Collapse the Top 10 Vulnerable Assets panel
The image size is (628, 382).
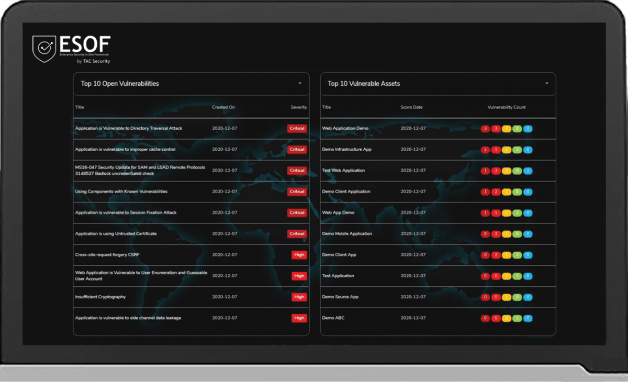point(547,83)
